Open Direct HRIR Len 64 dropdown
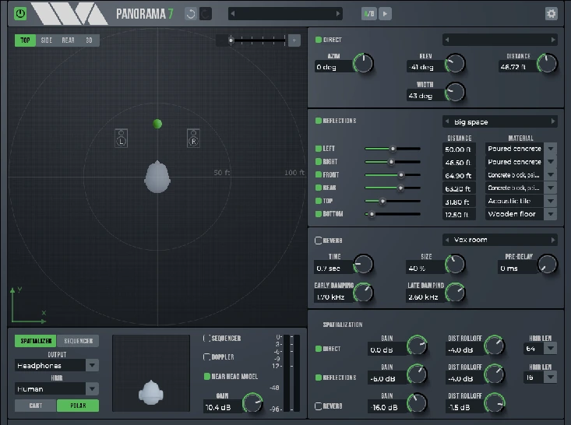Screen dimensions: 571x425 point(551,349)
